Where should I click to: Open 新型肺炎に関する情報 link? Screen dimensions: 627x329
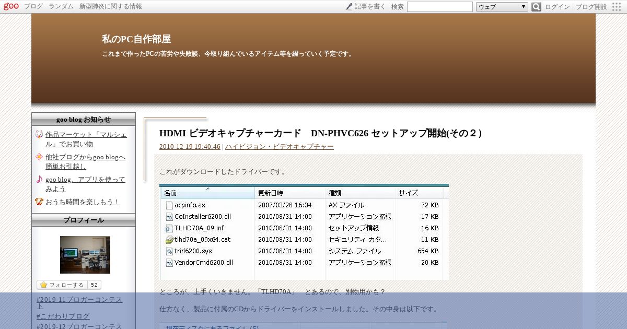[111, 6]
